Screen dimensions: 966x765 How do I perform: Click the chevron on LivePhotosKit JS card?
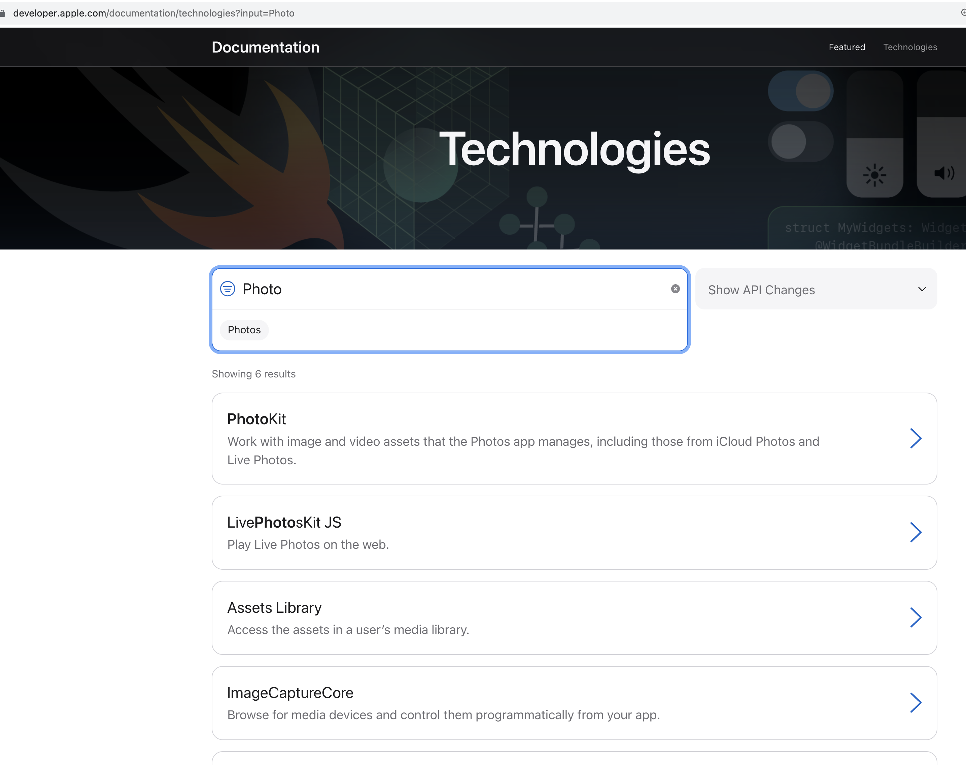point(916,533)
